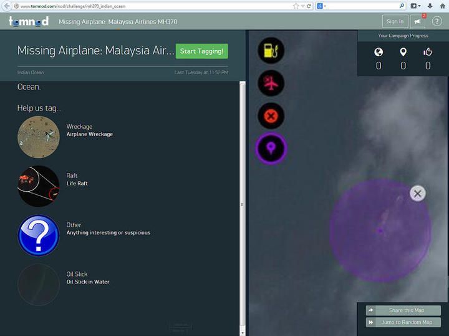Viewport: 449px width, 336px height.
Task: Click the globe progress icon
Action: pyautogui.click(x=379, y=52)
